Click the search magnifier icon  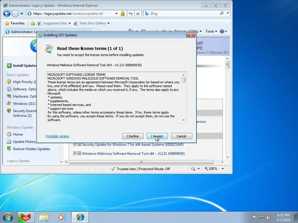point(222,13)
